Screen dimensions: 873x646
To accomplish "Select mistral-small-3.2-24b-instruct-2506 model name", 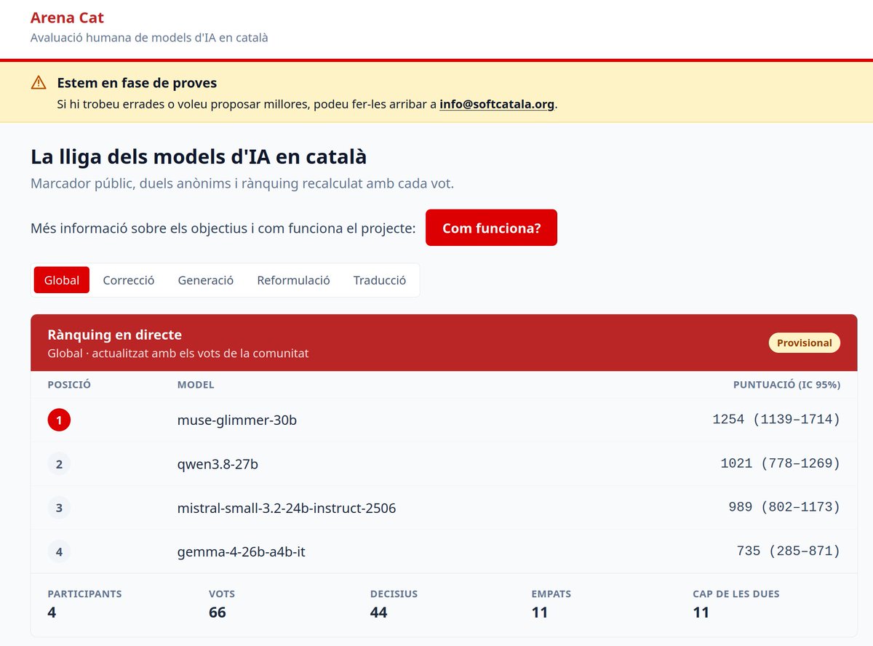I will point(287,508).
